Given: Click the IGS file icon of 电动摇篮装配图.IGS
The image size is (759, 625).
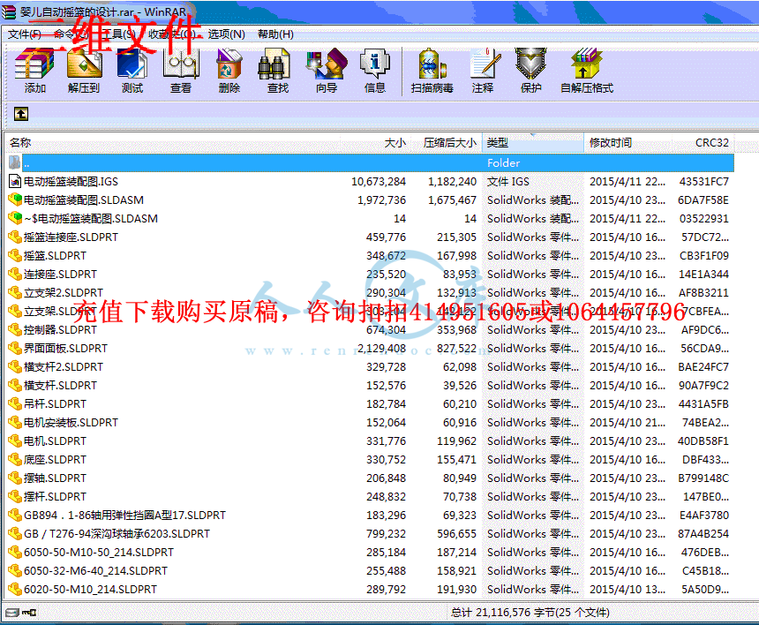Looking at the screenshot, I should tap(15, 182).
